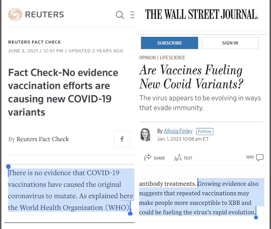Screen dimensions: 271x229
Task: Click the Reuters logo icon
Action: point(15,14)
